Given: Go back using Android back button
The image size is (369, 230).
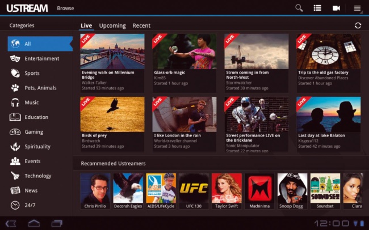Looking at the screenshot, I should [11, 223].
